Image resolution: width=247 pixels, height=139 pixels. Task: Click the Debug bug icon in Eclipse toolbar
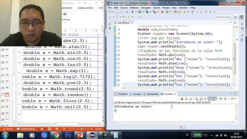click(x=132, y=12)
